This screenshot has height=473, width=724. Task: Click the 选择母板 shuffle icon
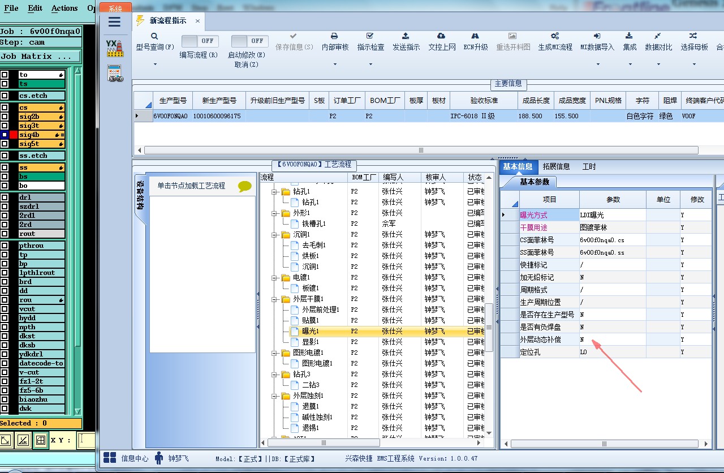(693, 36)
